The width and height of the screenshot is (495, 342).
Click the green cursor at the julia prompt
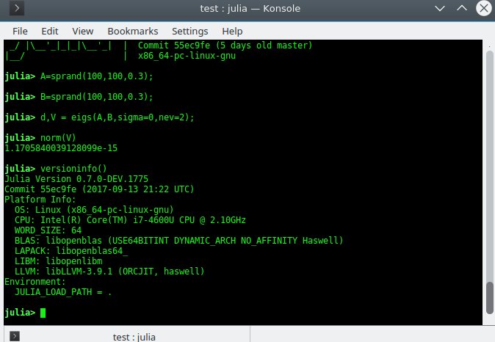(x=43, y=313)
